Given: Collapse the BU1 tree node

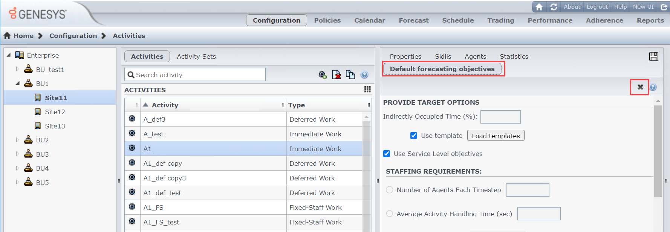Looking at the screenshot, I should [17, 83].
